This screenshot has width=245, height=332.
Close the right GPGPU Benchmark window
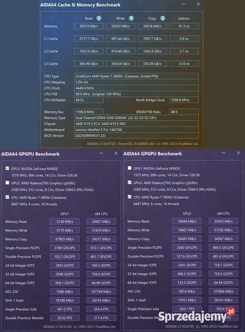pos(238,153)
